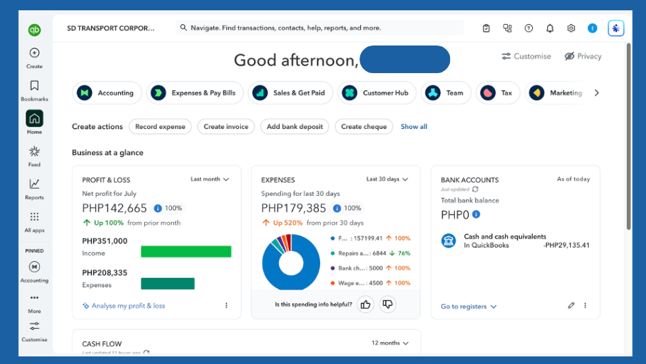Open the Create plus icon
This screenshot has height=364, width=646.
pyautogui.click(x=35, y=53)
